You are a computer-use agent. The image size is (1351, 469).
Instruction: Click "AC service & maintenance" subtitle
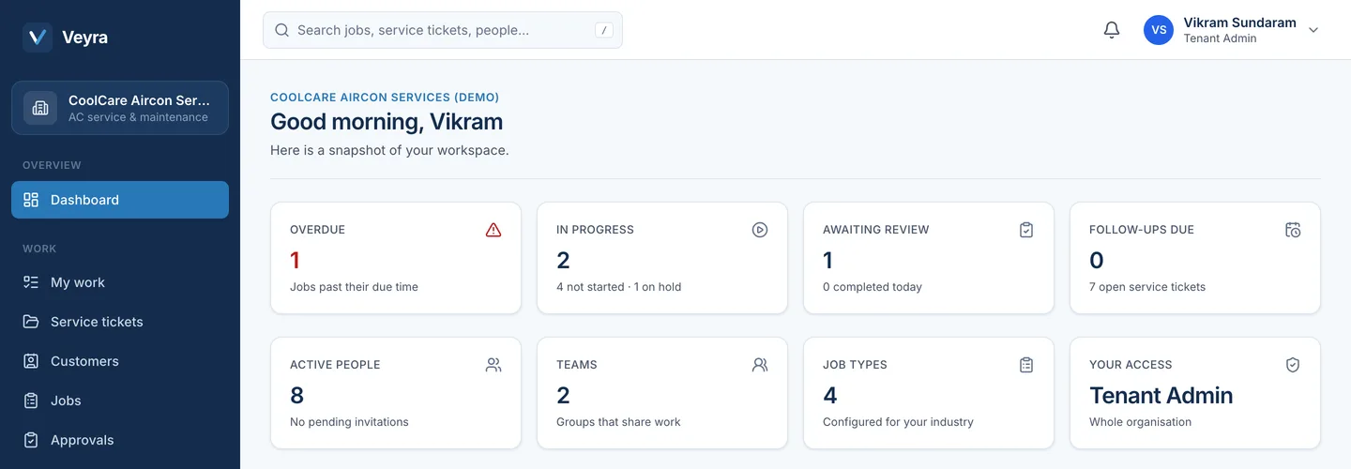(138, 117)
